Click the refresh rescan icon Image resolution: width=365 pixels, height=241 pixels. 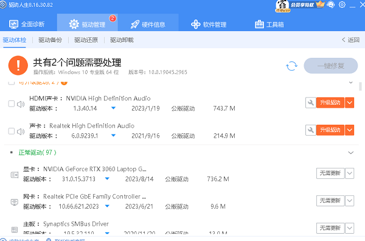point(291,66)
